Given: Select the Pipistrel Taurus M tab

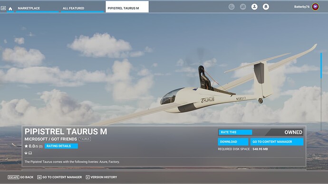Looking at the screenshot, I should pyautogui.click(x=127, y=7).
